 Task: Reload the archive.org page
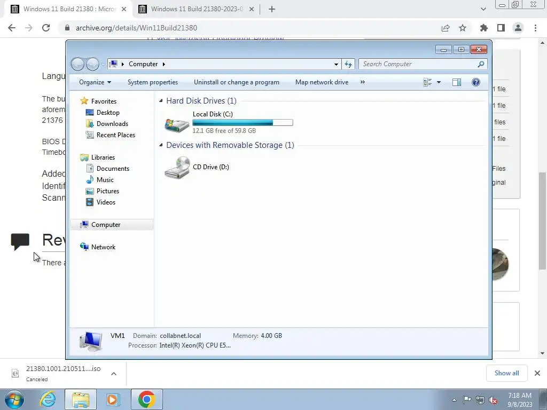pos(46,28)
